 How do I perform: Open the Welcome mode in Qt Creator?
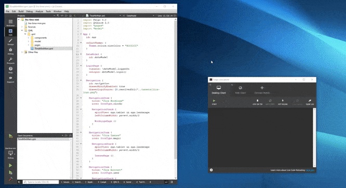coord(10,23)
